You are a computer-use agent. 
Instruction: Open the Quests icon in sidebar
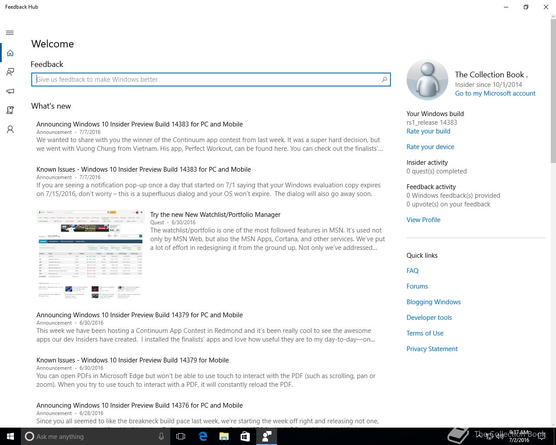(x=10, y=110)
